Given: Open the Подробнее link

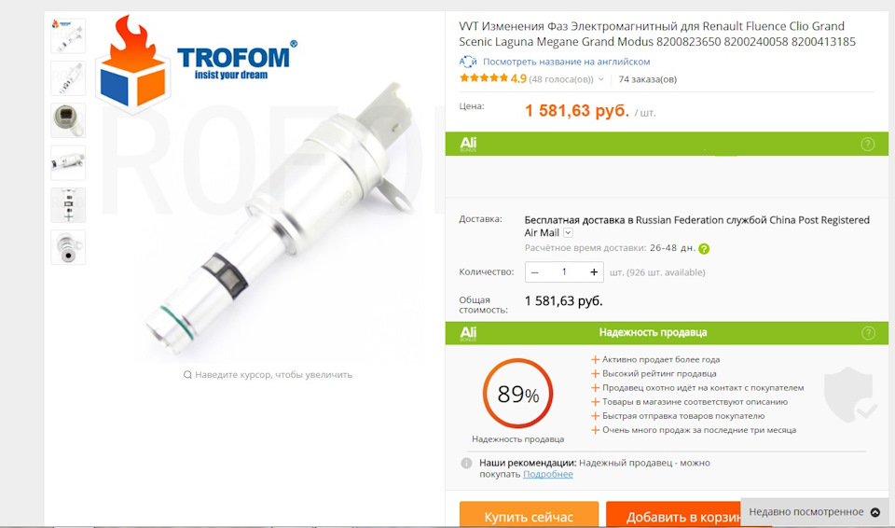Looking at the screenshot, I should coord(548,474).
